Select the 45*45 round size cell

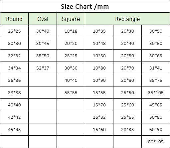coord(14,129)
